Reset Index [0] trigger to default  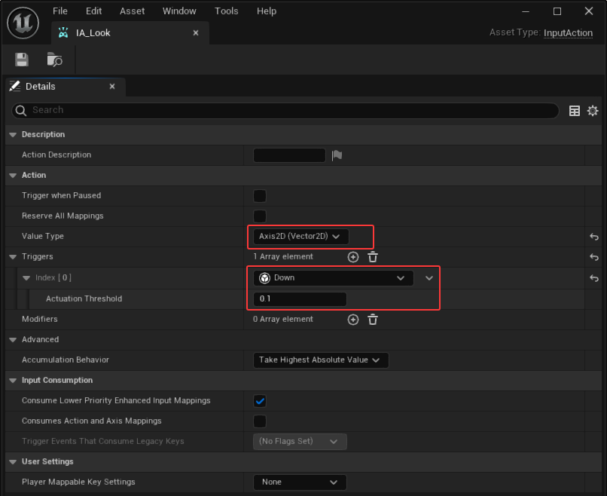[594, 278]
